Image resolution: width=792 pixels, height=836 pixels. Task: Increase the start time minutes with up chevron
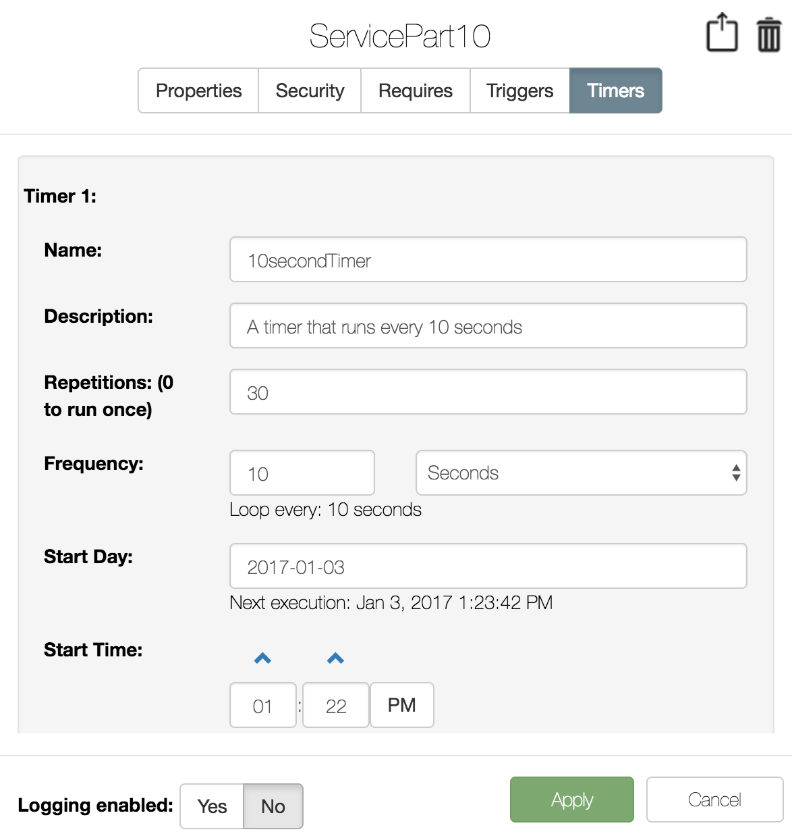tap(336, 658)
